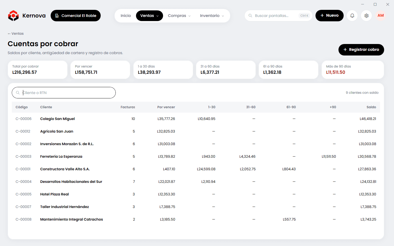
Task: Go back to Ventas breadcrumb link
Action: tap(16, 34)
